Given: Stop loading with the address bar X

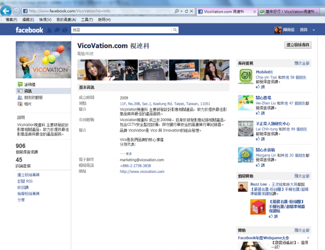Looking at the screenshot, I should tap(191, 11).
